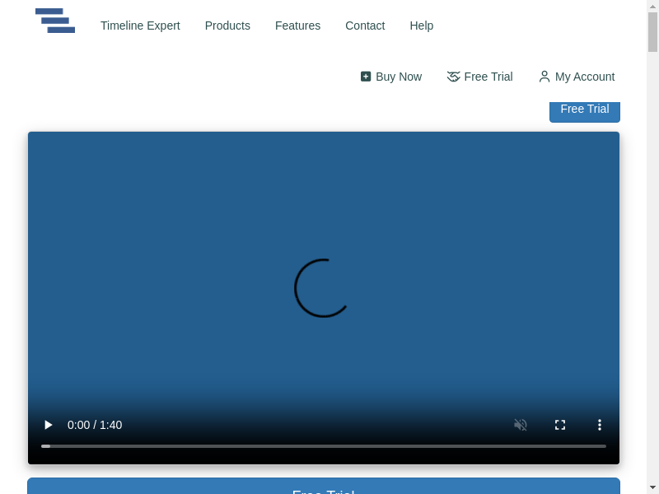The image size is (659, 494).
Task: Open the video's three-dot more options menu
Action: [x=600, y=425]
